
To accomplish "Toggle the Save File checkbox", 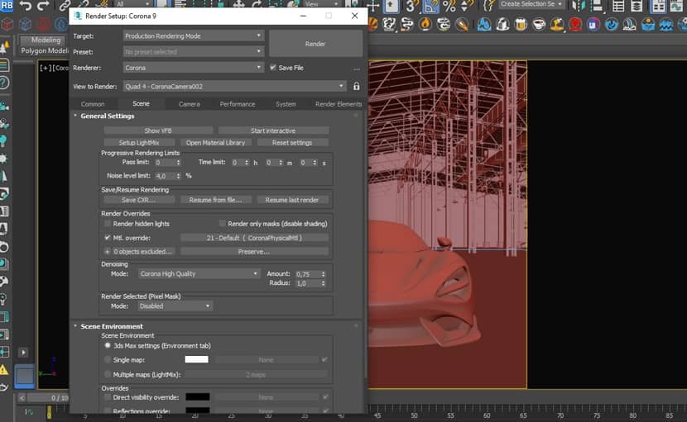I will [273, 68].
